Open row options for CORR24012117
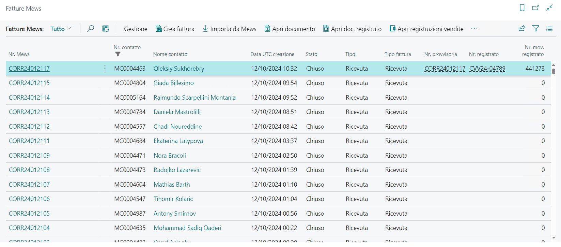The width and height of the screenshot is (561, 247). [105, 69]
